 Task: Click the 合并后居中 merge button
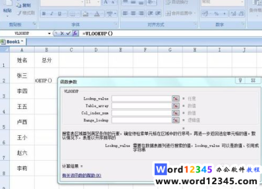click(179, 13)
